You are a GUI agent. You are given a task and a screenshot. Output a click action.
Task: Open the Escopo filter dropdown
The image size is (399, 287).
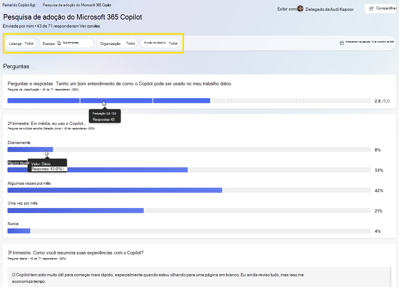pos(66,43)
